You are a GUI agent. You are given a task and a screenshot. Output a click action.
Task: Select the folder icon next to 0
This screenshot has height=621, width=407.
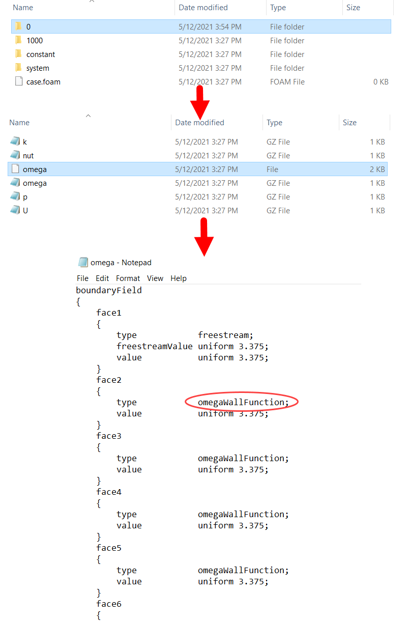(18, 26)
